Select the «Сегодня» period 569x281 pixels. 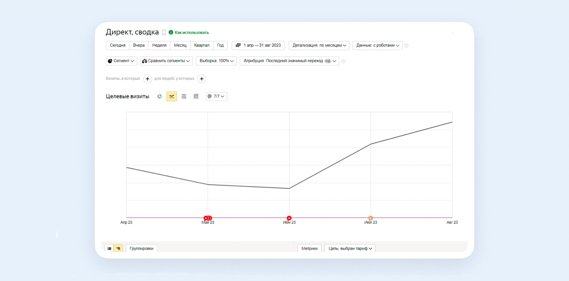tap(118, 45)
